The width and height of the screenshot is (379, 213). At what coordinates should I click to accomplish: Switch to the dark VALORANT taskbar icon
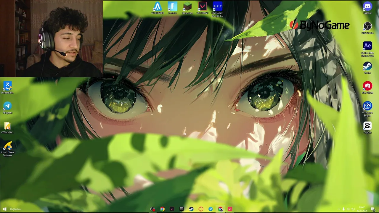[x=172, y=209]
